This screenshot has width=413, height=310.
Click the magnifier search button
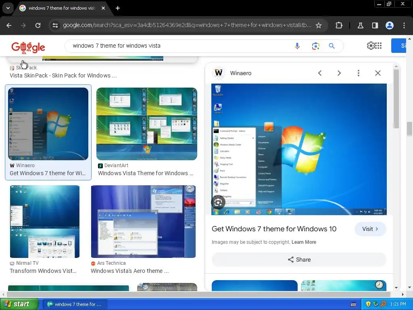(x=332, y=46)
